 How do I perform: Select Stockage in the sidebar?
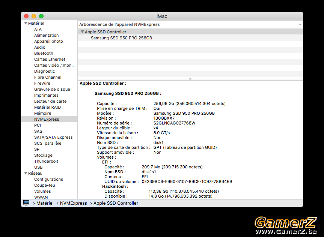coord(43,155)
